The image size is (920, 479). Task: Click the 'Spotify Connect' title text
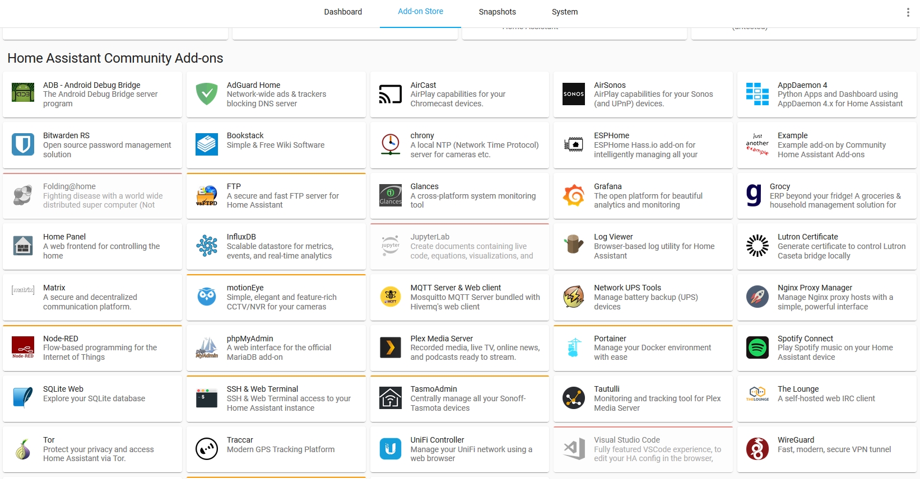pos(805,339)
